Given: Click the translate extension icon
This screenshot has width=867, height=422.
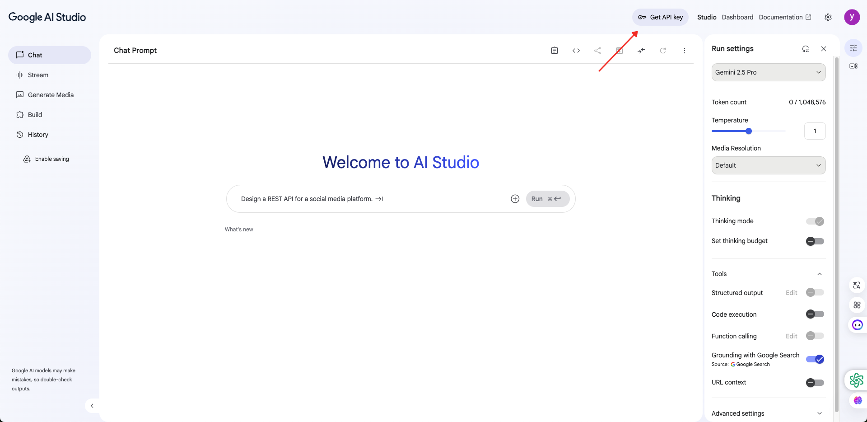Looking at the screenshot, I should [x=857, y=285].
